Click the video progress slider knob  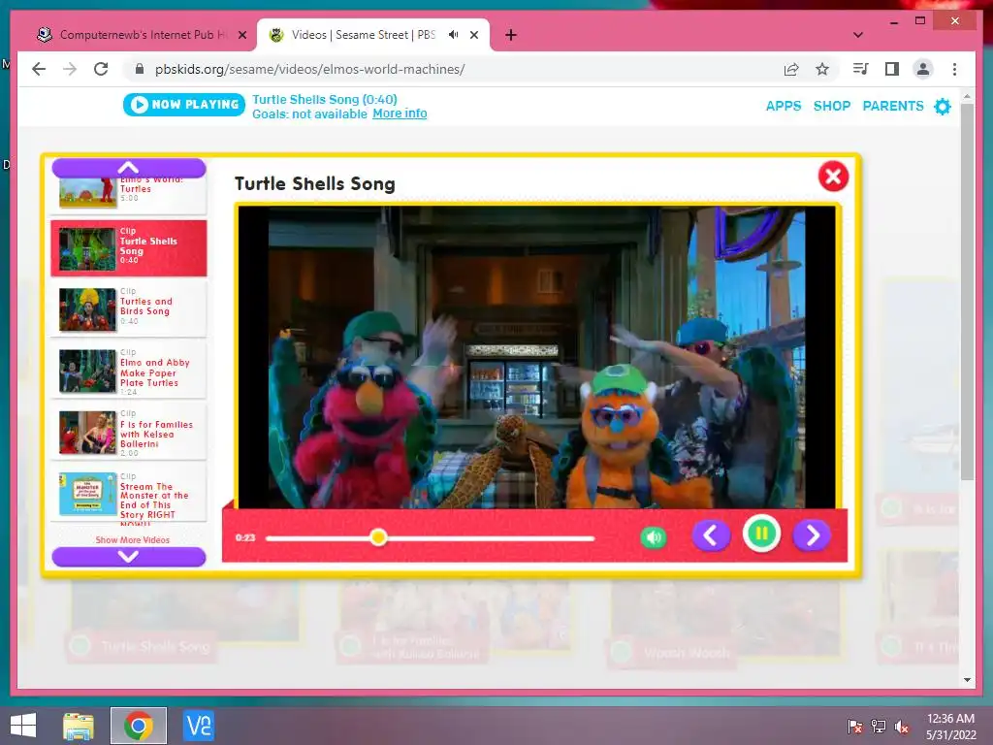[x=378, y=537]
